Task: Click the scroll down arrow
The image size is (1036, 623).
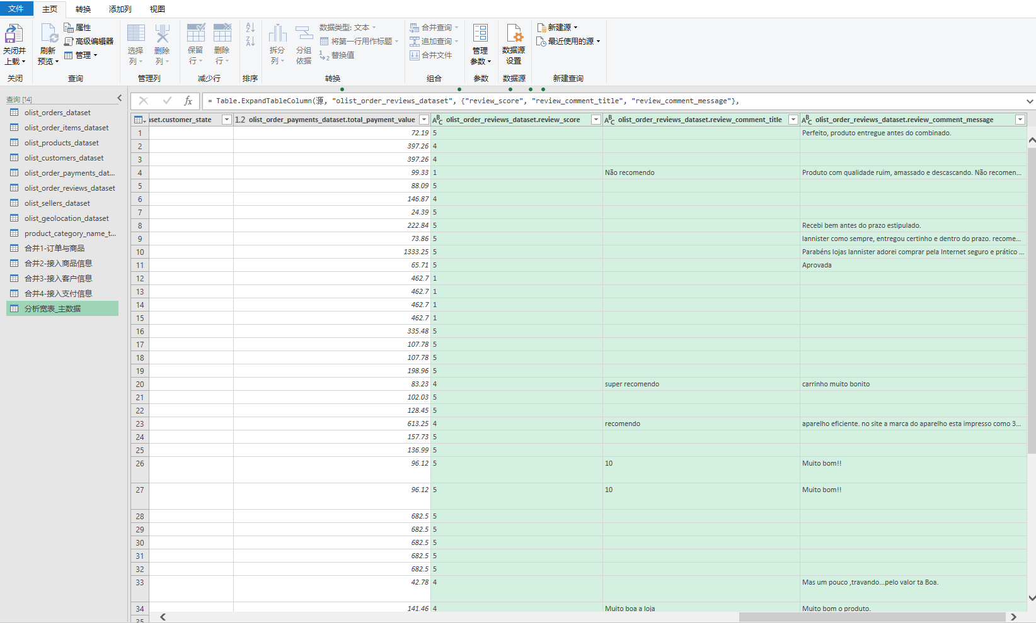Action: [x=1032, y=598]
